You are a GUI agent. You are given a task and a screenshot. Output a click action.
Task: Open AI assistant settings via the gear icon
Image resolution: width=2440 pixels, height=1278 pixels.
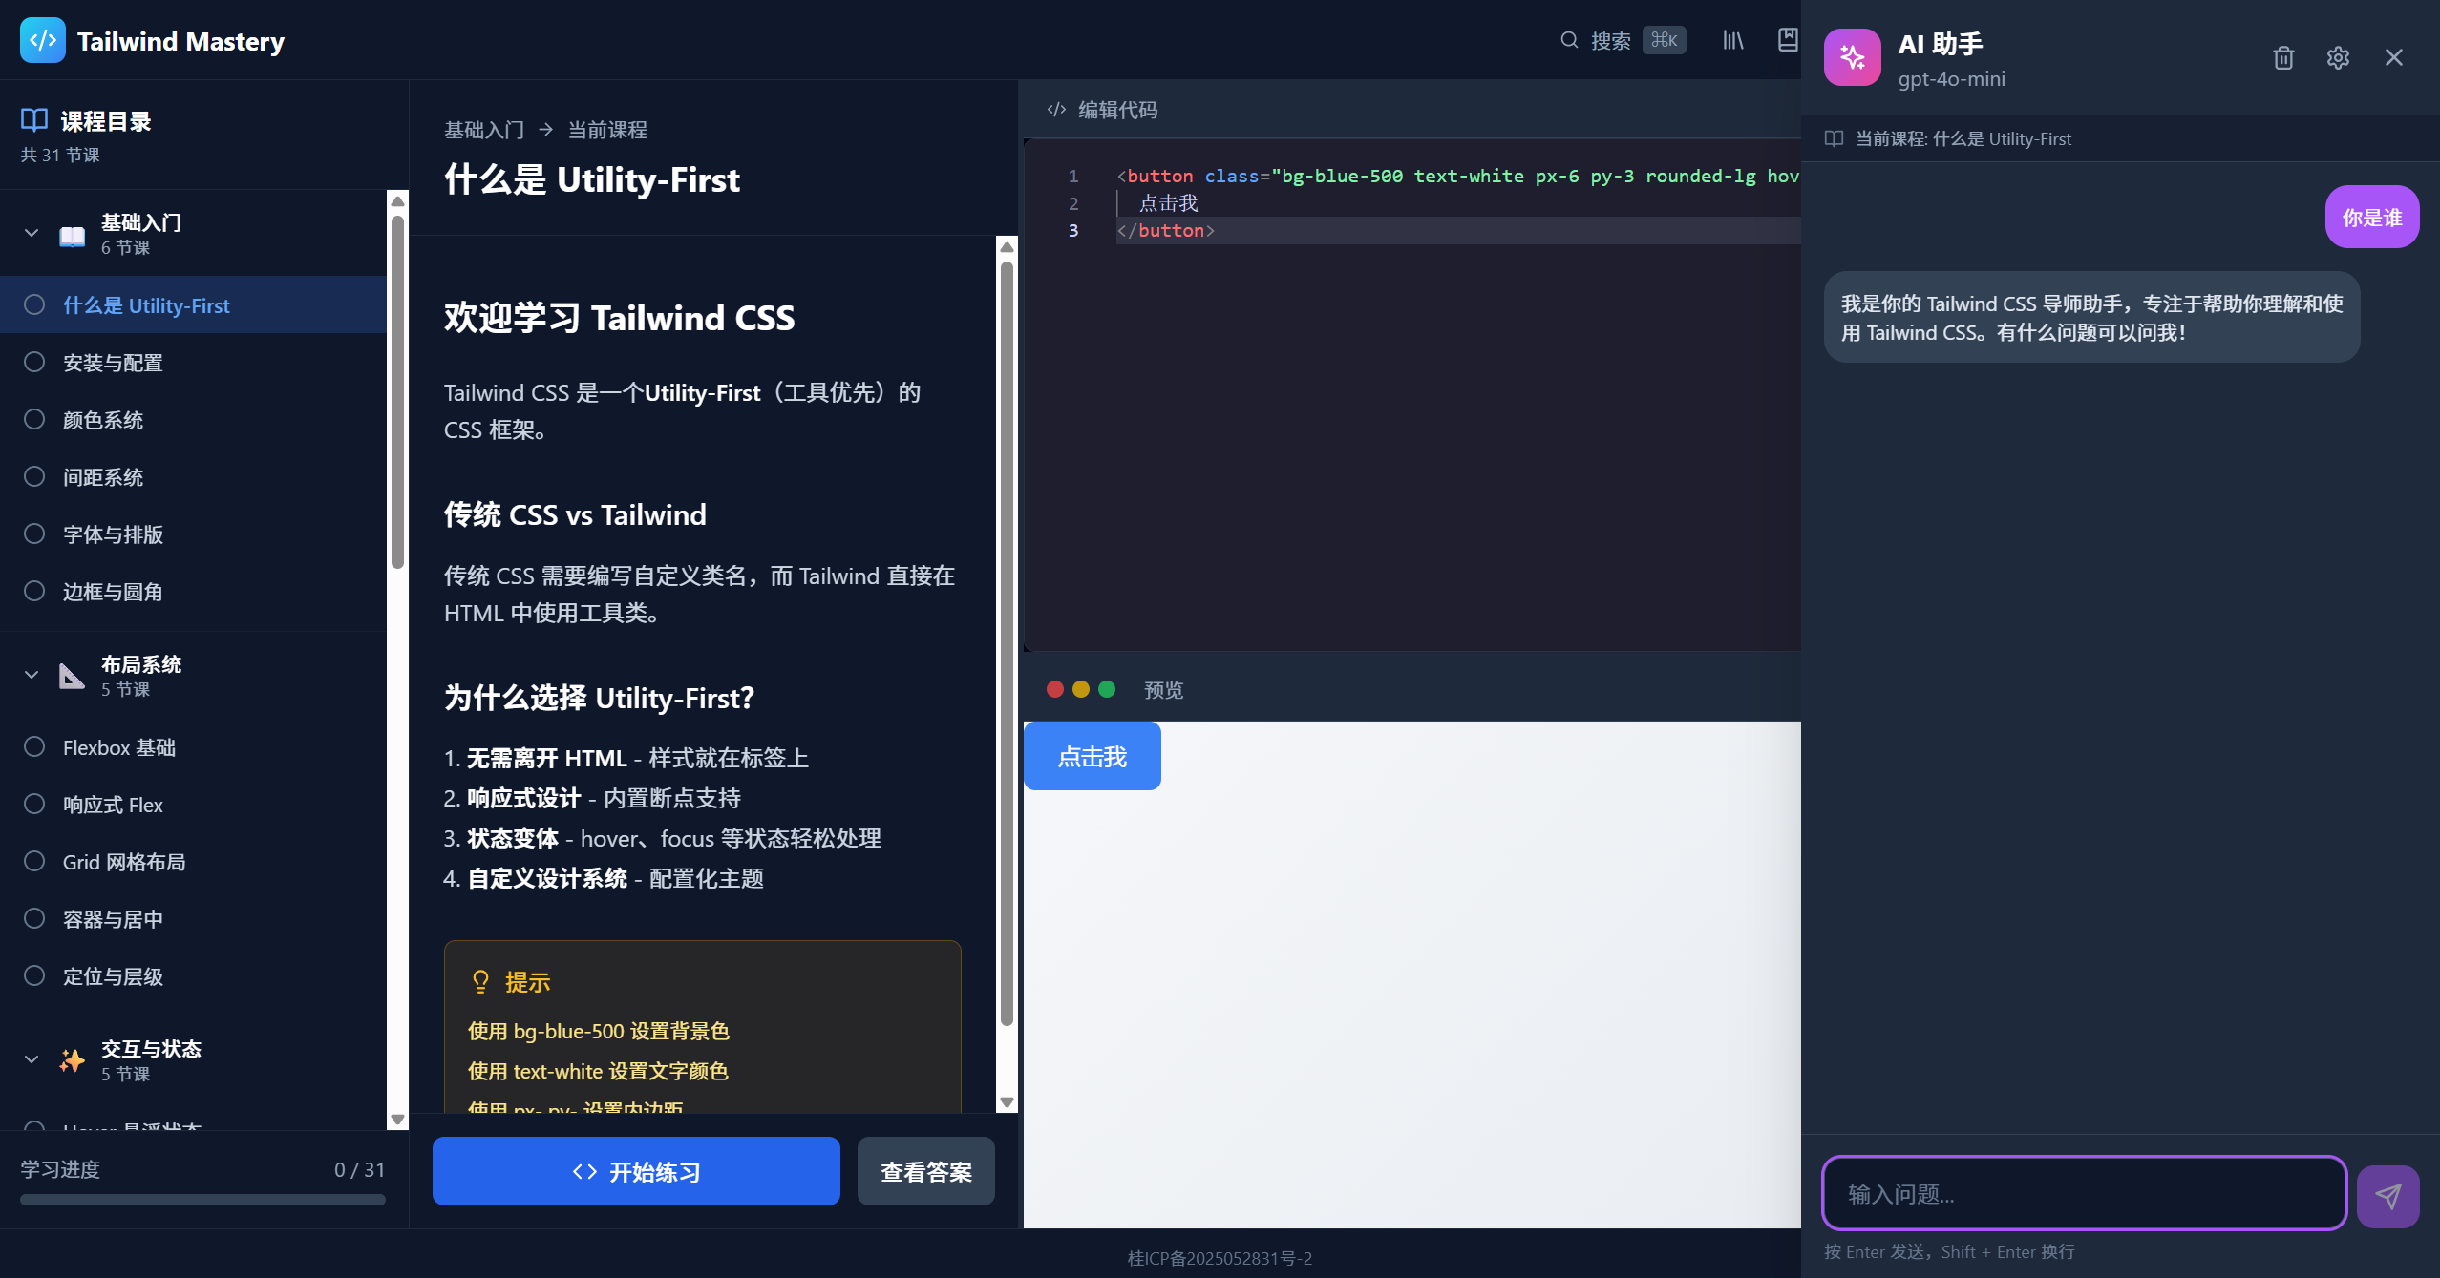[x=2338, y=58]
